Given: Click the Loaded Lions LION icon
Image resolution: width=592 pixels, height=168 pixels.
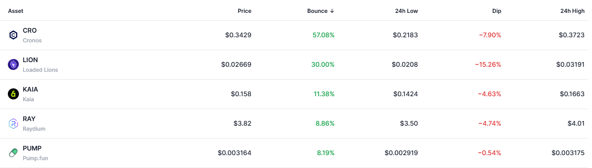Looking at the screenshot, I should [x=13, y=64].
